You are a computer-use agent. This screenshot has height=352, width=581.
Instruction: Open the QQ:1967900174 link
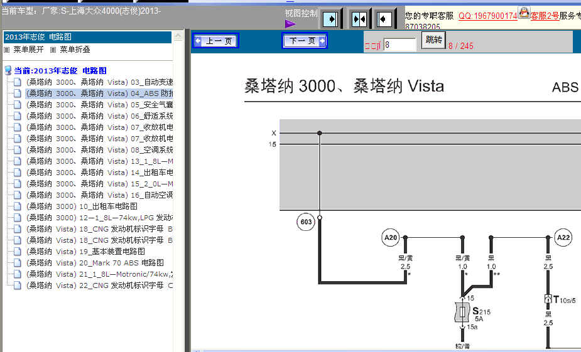click(x=487, y=16)
